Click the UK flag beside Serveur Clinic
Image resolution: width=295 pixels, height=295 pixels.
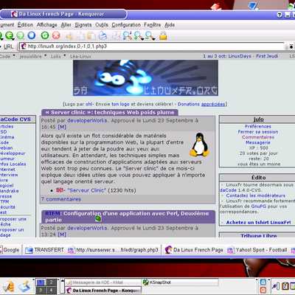[x=59, y=190]
